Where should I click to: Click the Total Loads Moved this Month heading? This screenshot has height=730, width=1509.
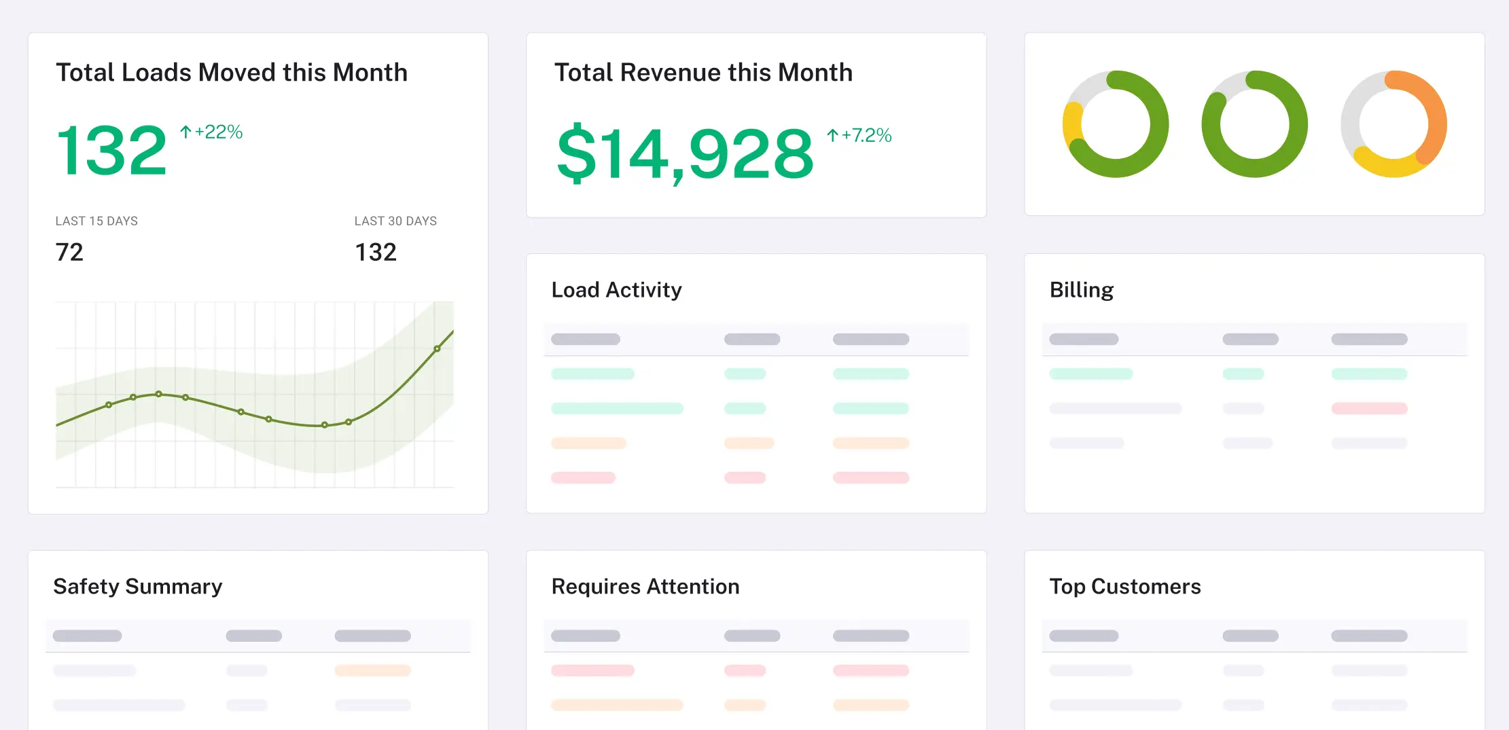pyautogui.click(x=232, y=73)
